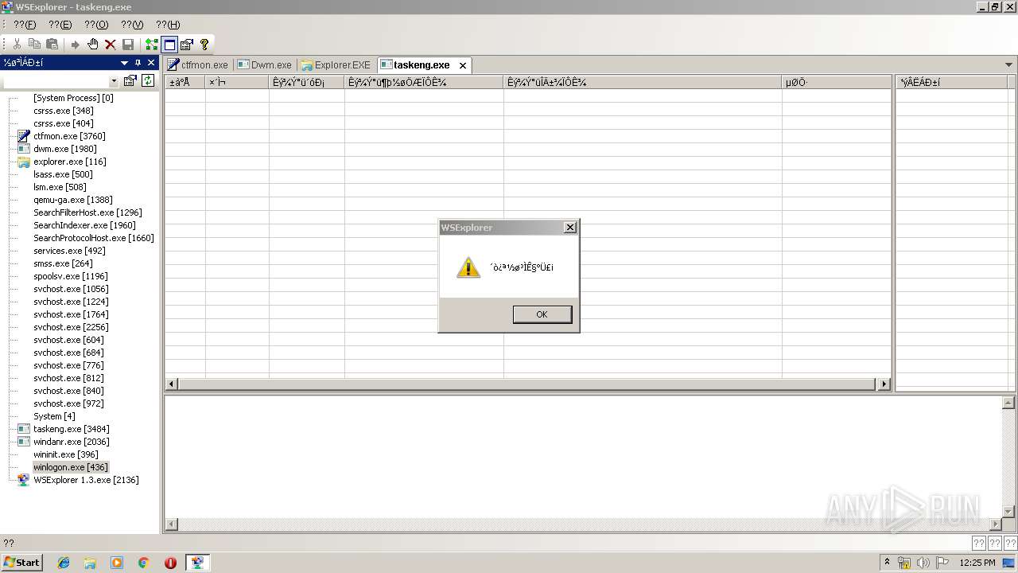Select spoolsv.exe [1196] entry
This screenshot has height=573, width=1018.
pyautogui.click(x=71, y=276)
